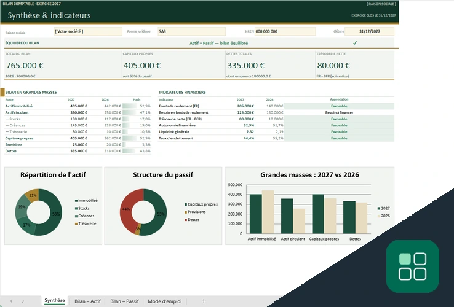Image resolution: width=454 pixels, height=307 pixels.
Task: Select the SIREN 000 000 000 field
Action: click(x=285, y=31)
